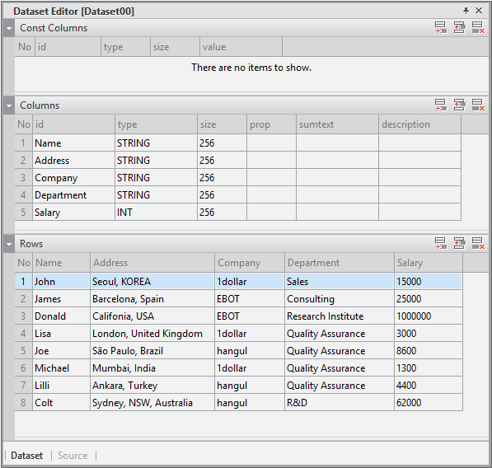Image resolution: width=492 pixels, height=468 pixels.
Task: Insert a column in Columns section
Action: pyautogui.click(x=459, y=105)
